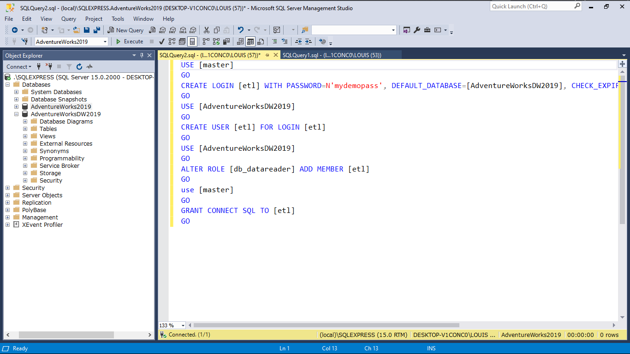Toggle Results to Grid mode
The image size is (630, 354).
click(250, 41)
